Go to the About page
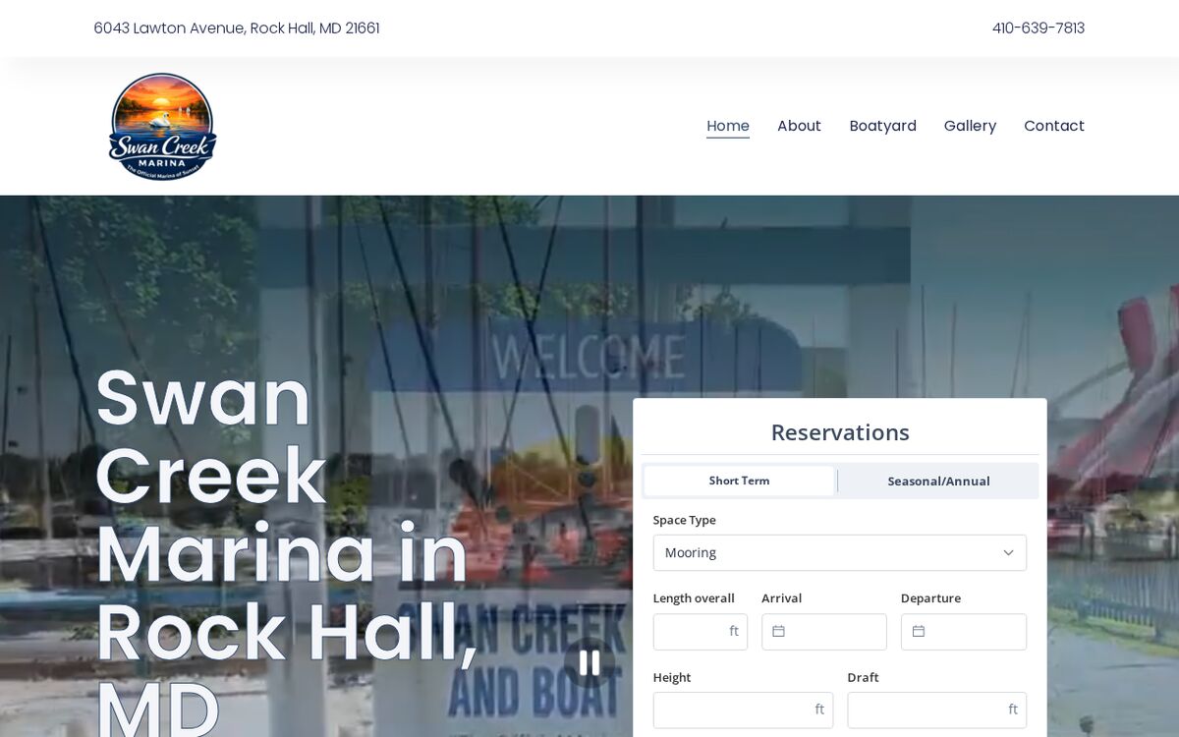The image size is (1179, 737). [x=799, y=126]
